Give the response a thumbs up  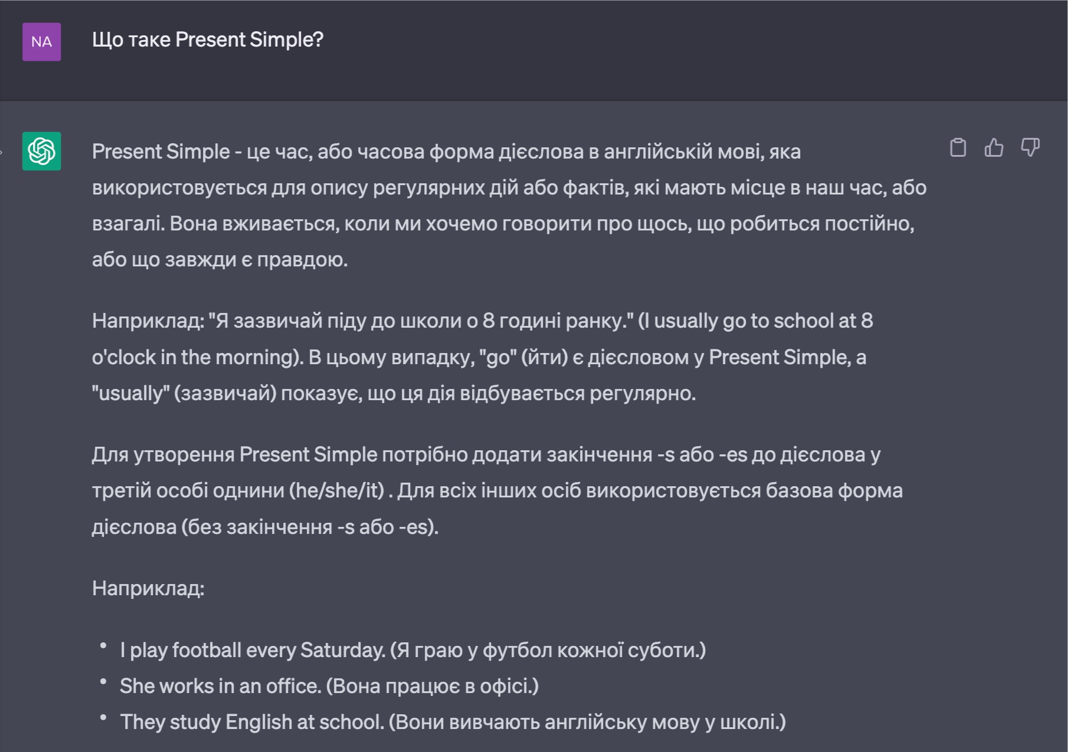coord(994,147)
